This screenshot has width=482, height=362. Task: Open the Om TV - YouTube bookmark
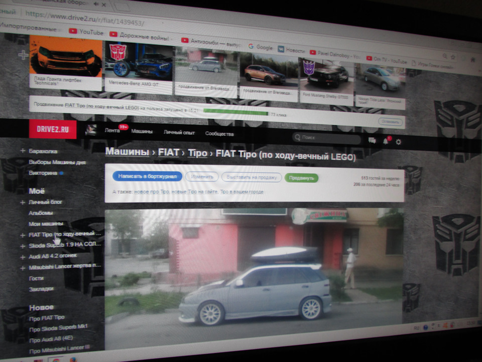click(387, 60)
